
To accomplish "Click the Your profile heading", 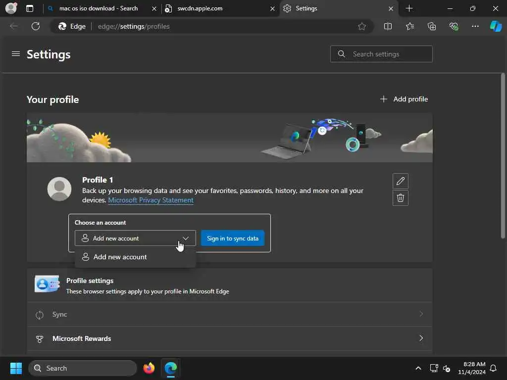I will (x=52, y=99).
